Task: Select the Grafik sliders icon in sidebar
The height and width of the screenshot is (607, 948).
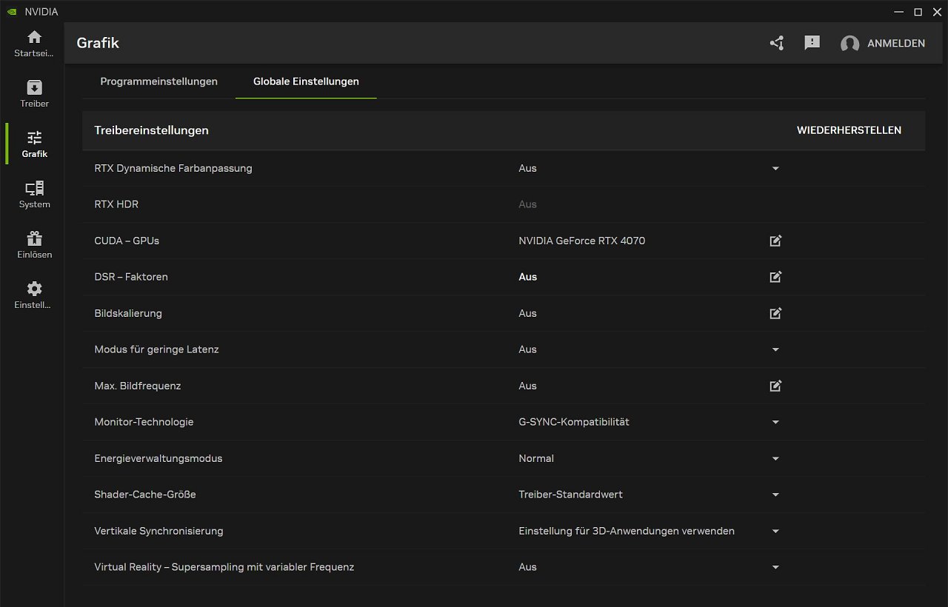Action: click(34, 138)
